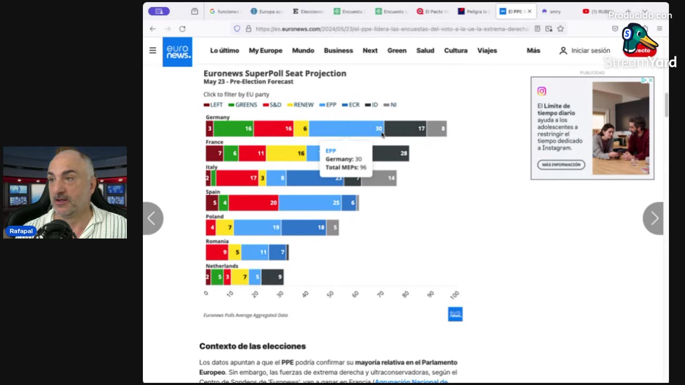Open the Green section

click(x=397, y=50)
